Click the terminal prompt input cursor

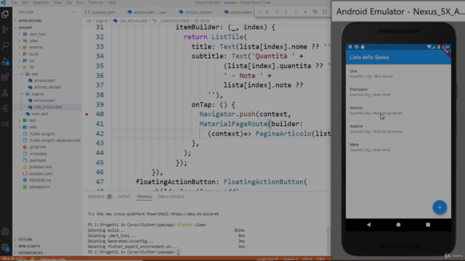pyautogui.click(x=178, y=252)
